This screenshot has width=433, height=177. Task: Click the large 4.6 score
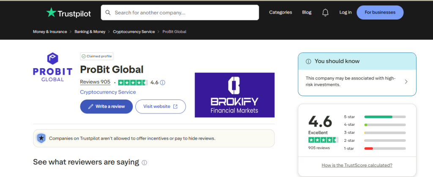(320, 121)
